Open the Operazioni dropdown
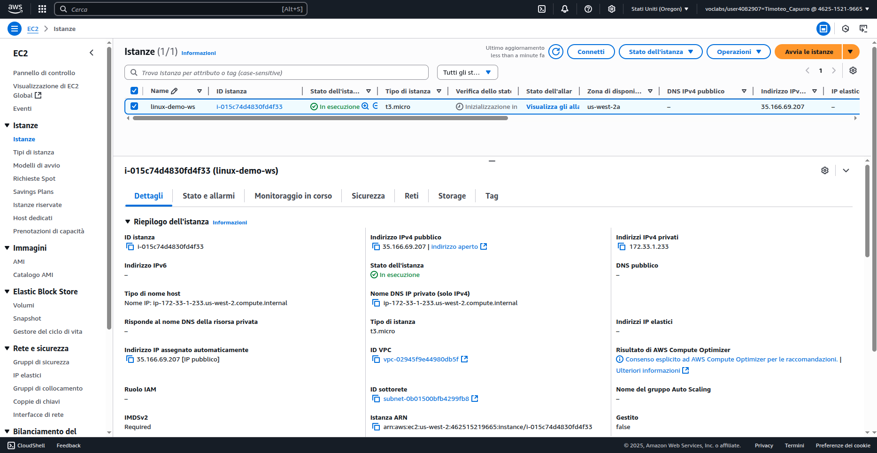877x453 pixels. (x=739, y=52)
